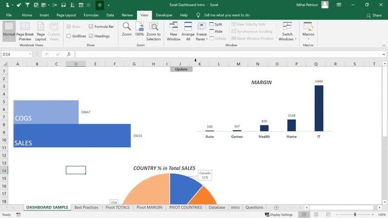Click the horizontal scrollbar track
The height and width of the screenshot is (218, 388).
[x=341, y=208]
